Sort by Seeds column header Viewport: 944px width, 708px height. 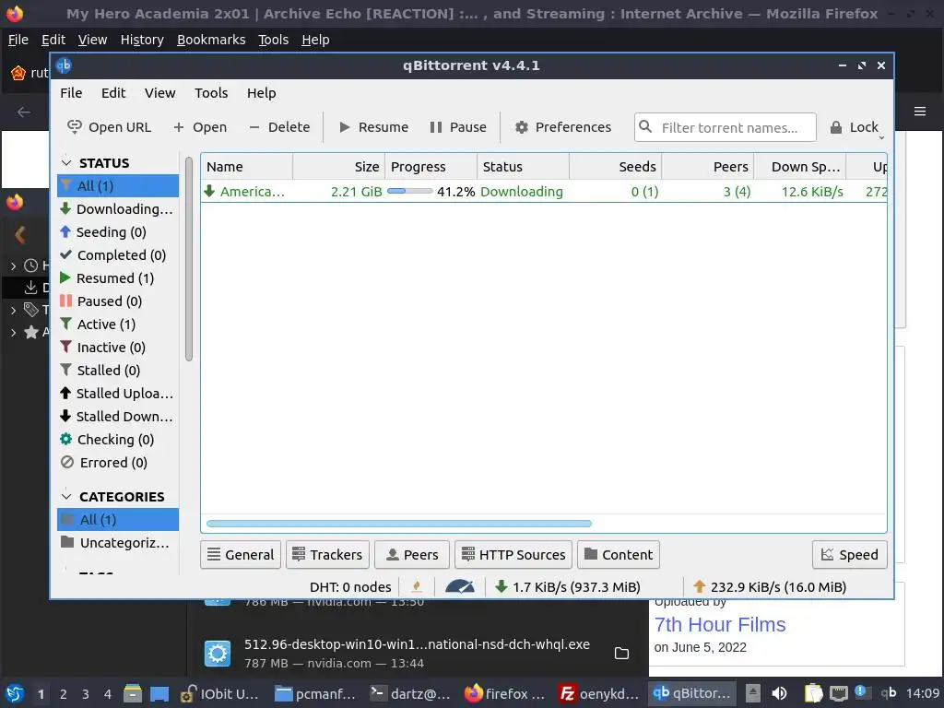(615, 167)
